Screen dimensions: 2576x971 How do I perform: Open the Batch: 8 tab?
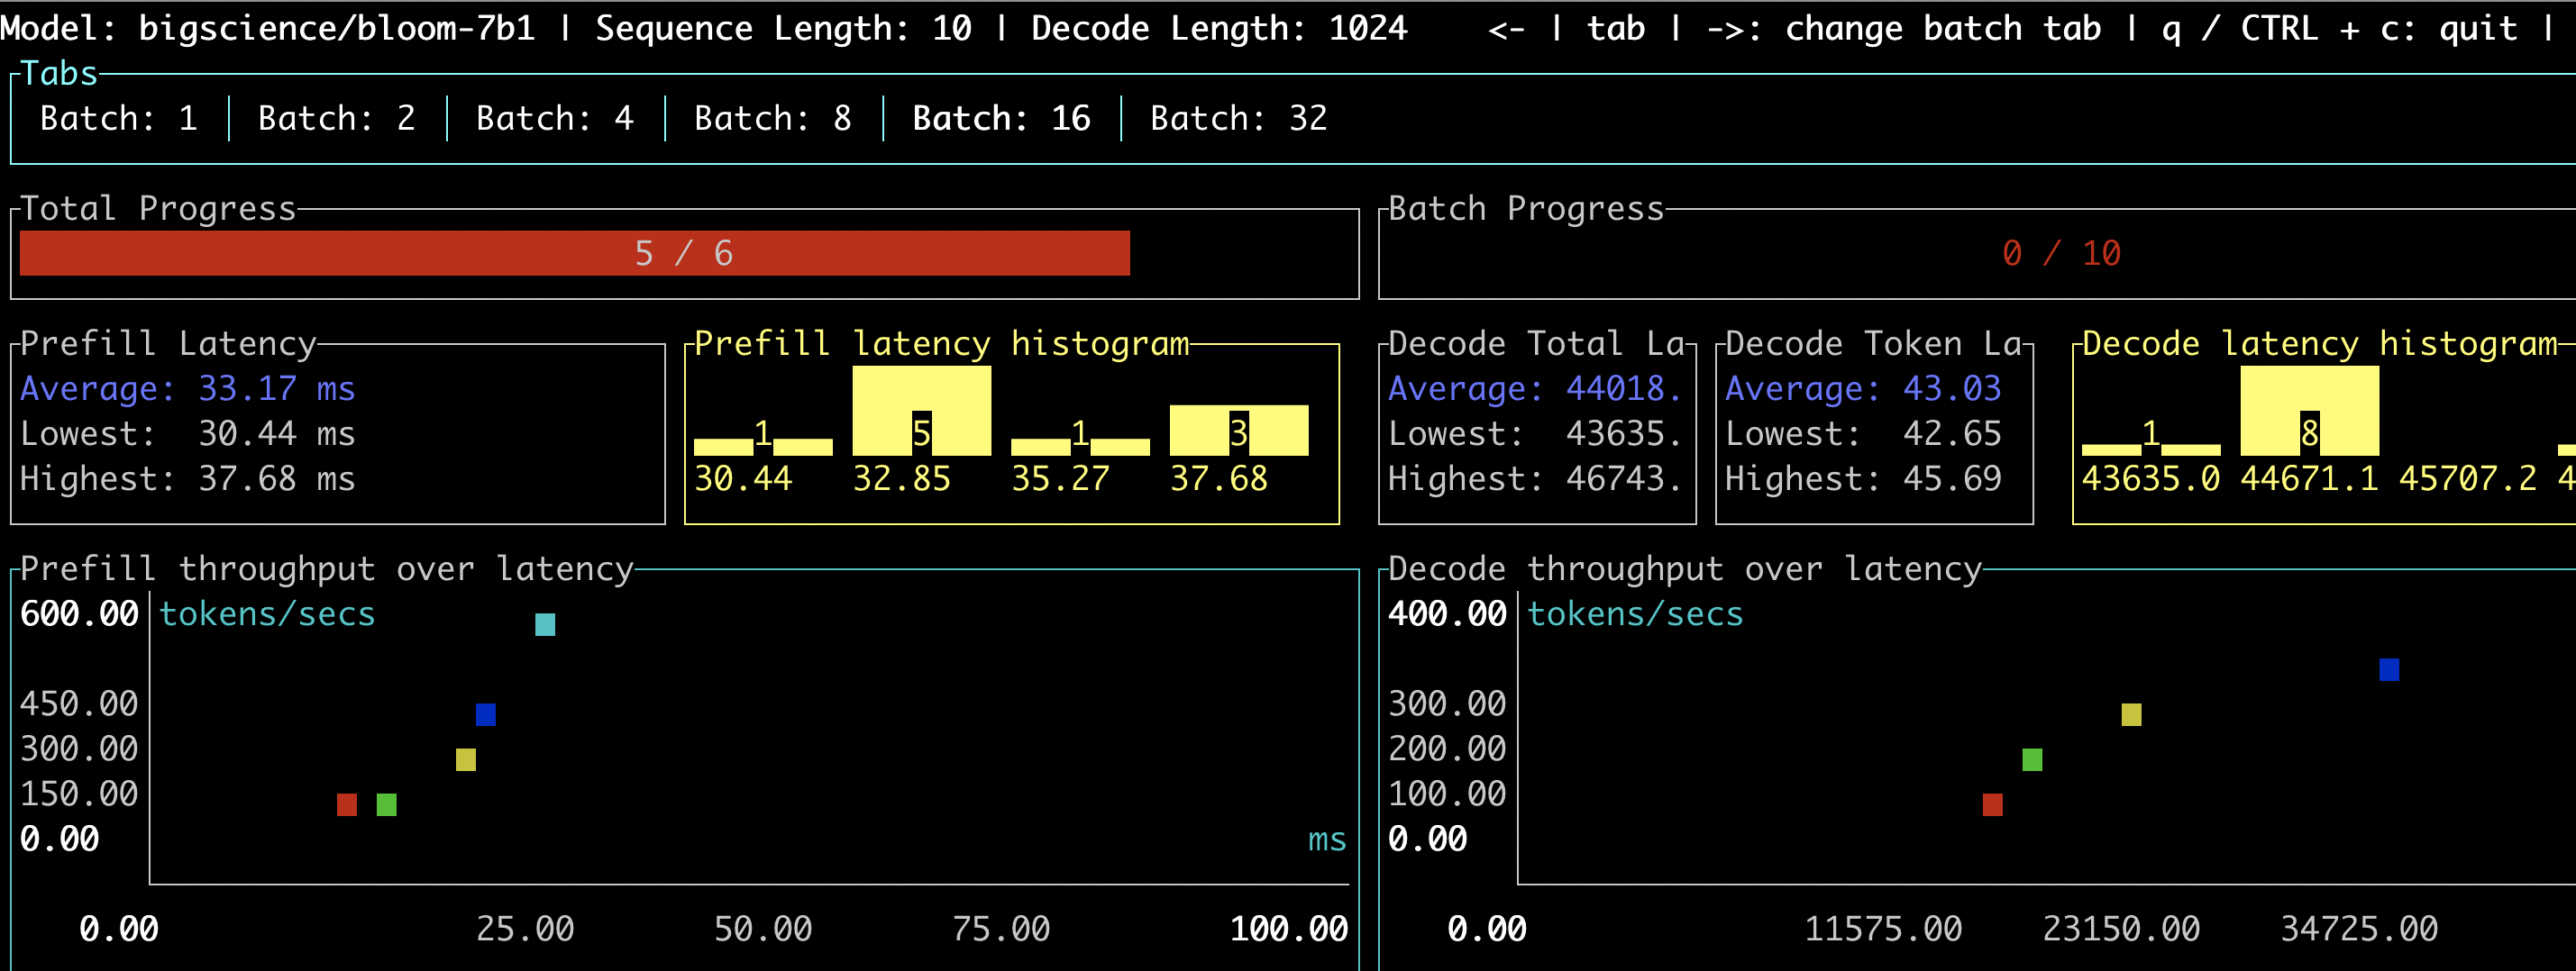point(772,118)
